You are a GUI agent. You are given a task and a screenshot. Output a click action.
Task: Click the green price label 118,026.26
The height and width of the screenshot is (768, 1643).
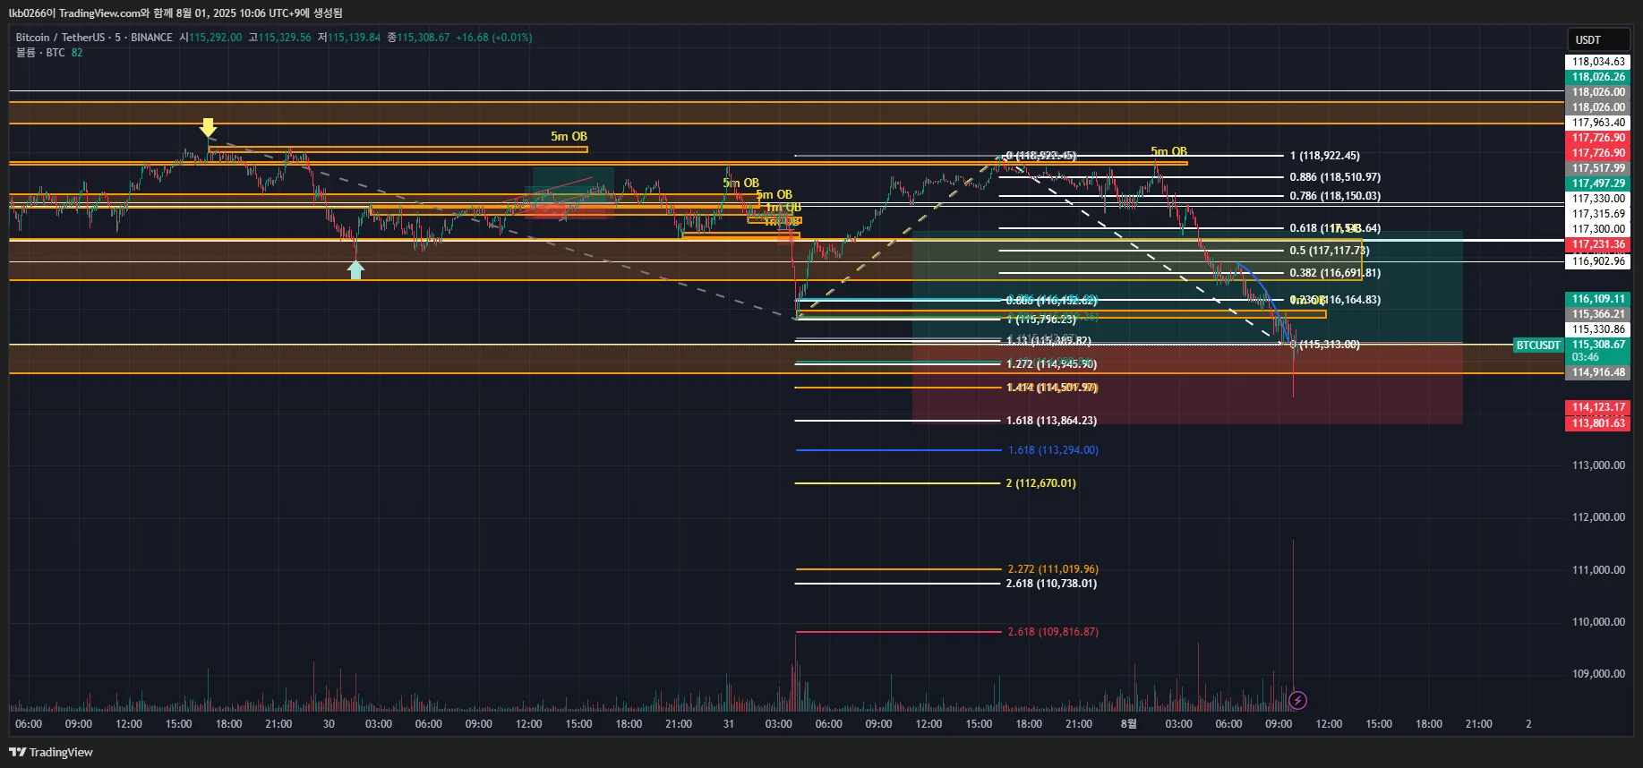click(x=1598, y=77)
